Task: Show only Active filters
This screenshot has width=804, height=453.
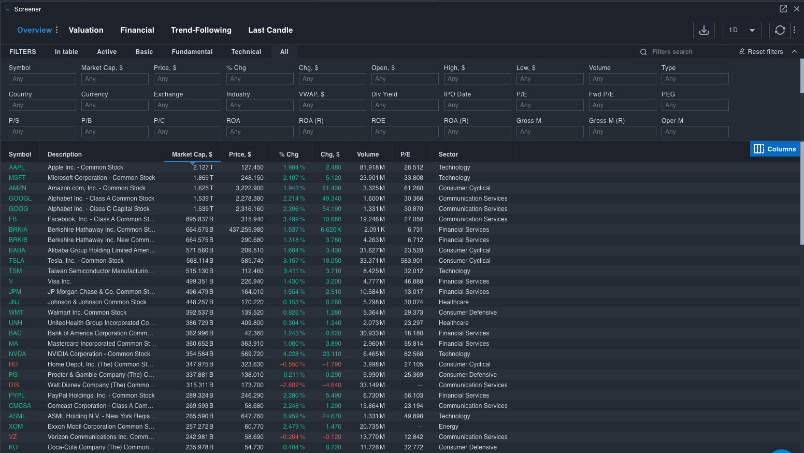Action: [107, 52]
